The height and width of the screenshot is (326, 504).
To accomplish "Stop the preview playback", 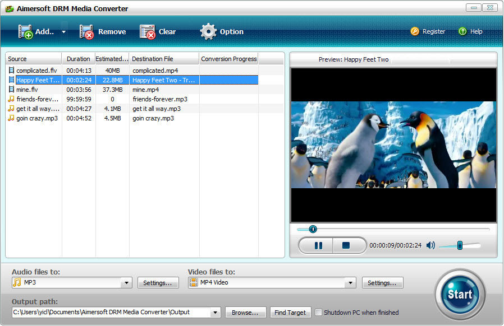I will tap(346, 245).
